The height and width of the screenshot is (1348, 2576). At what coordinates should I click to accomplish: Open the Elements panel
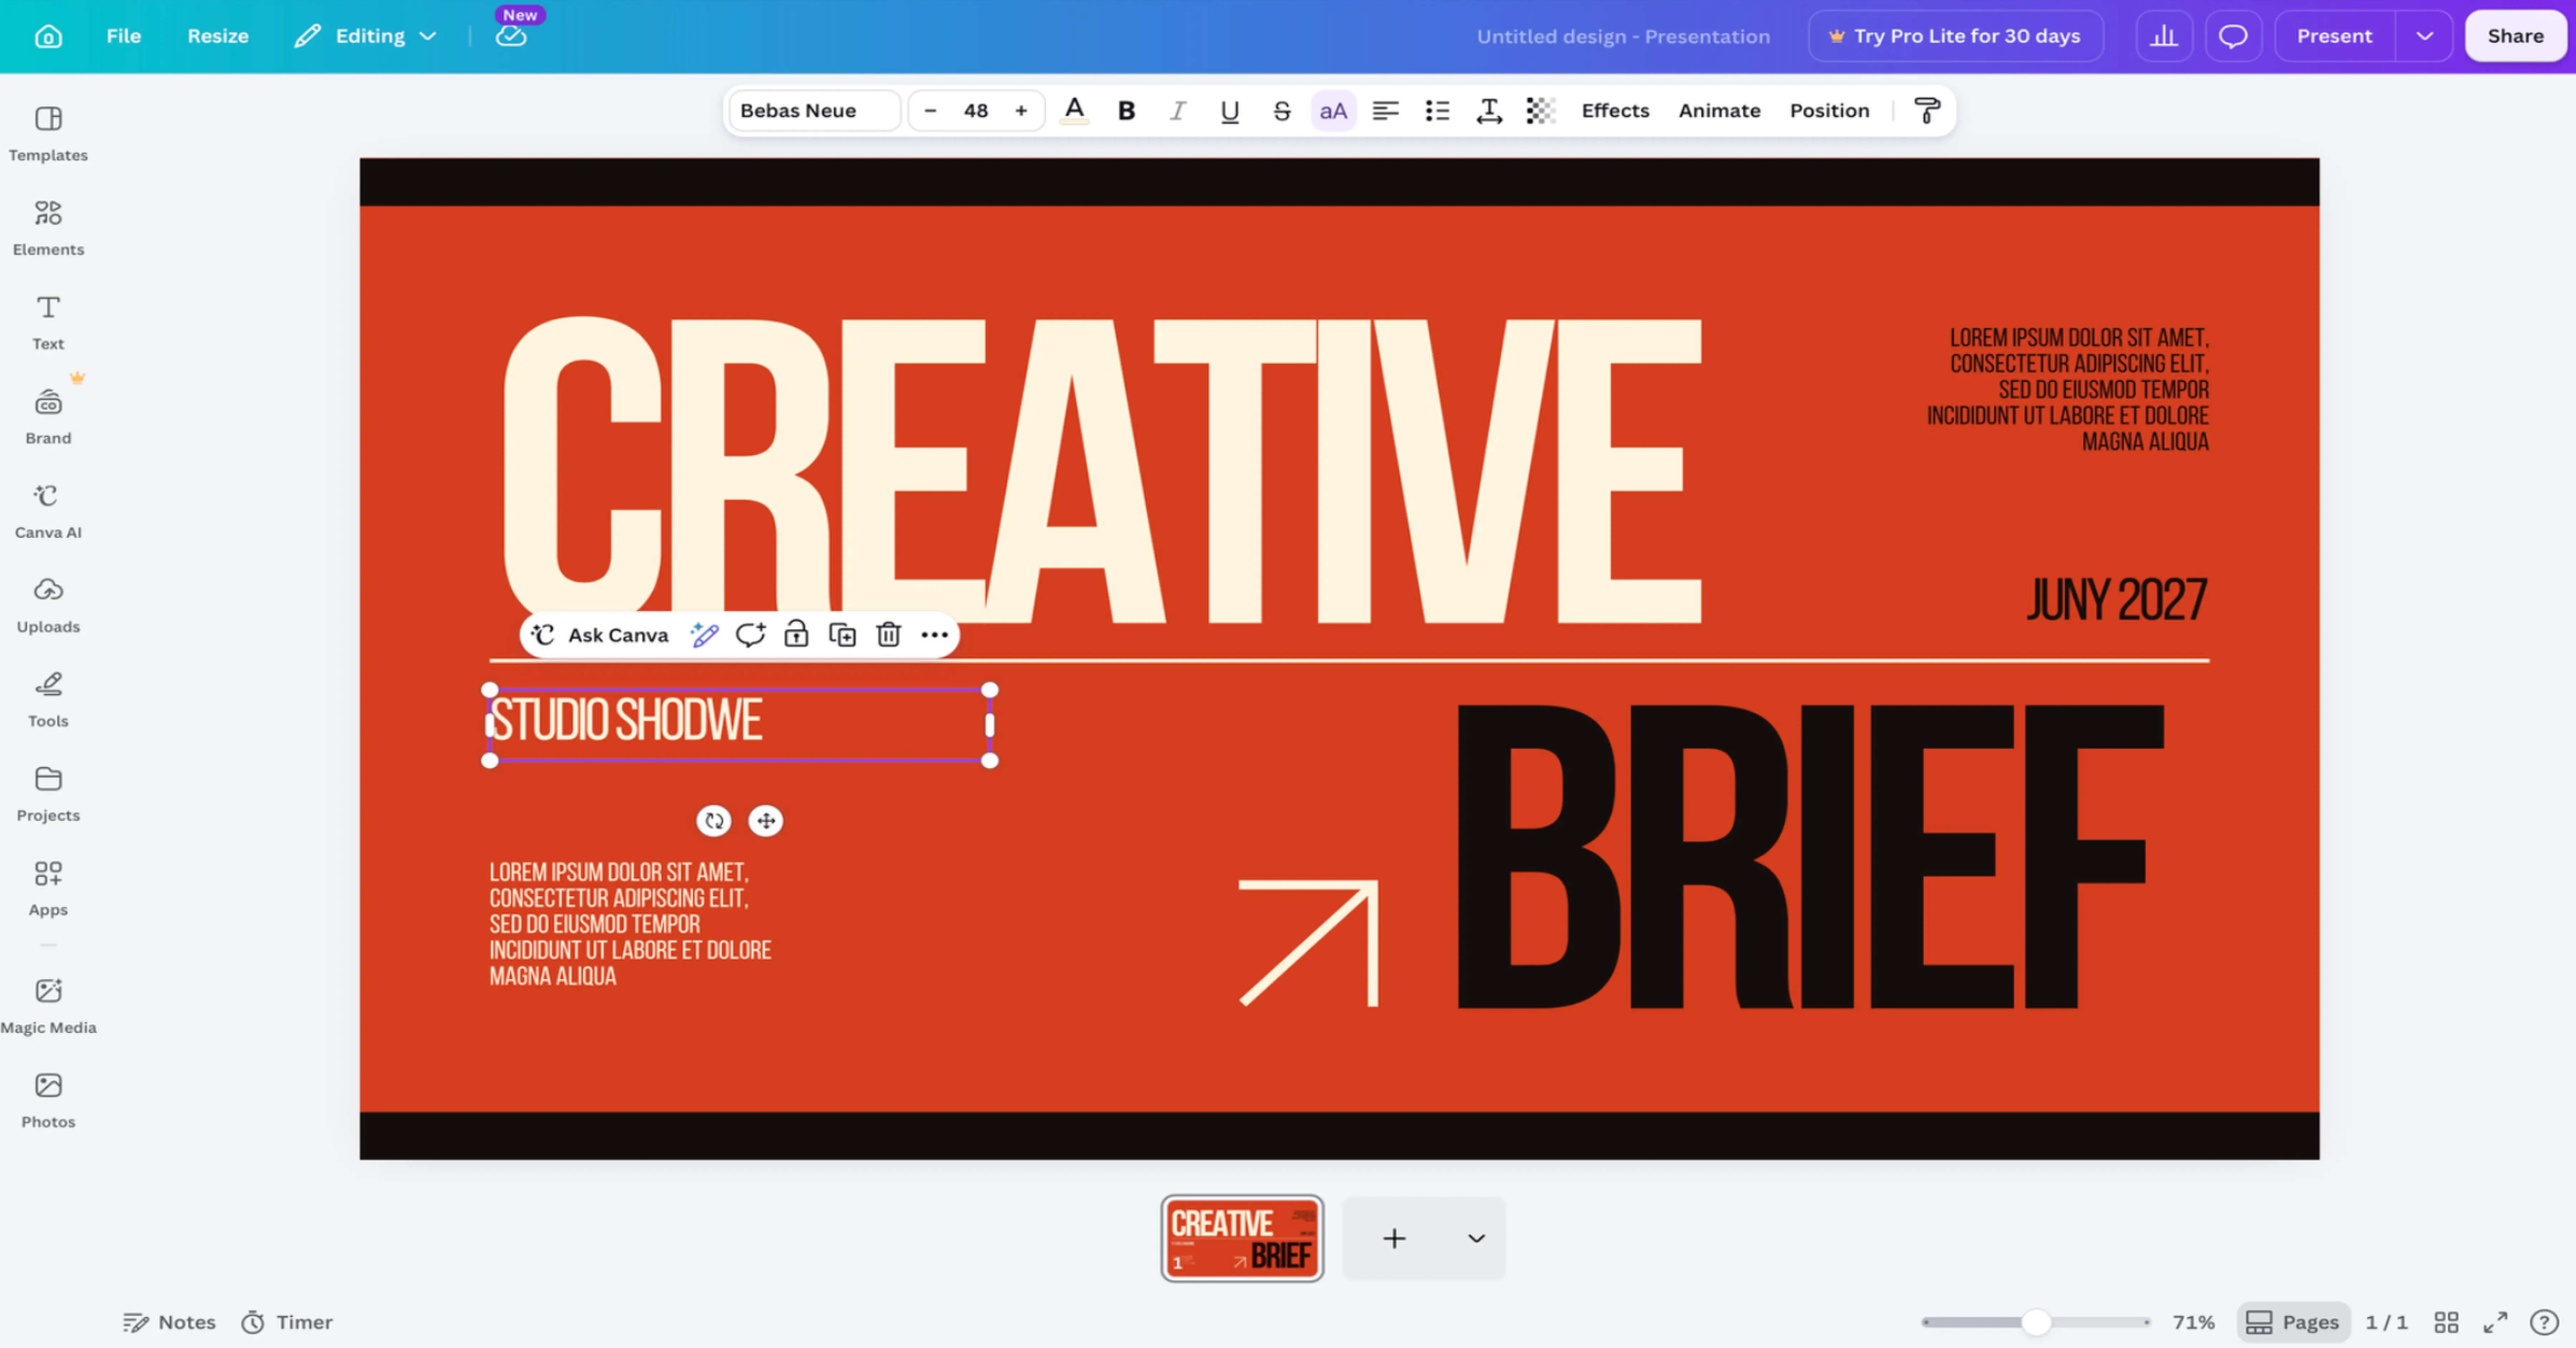[x=48, y=228]
